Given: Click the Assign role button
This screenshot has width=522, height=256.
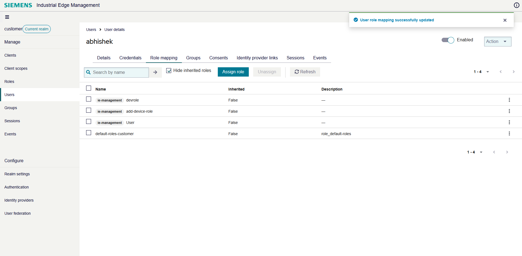Looking at the screenshot, I should (233, 72).
